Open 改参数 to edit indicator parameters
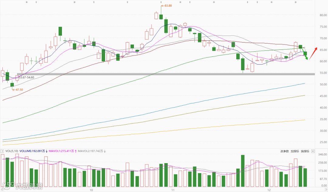The image size is (328, 192). 285,151
